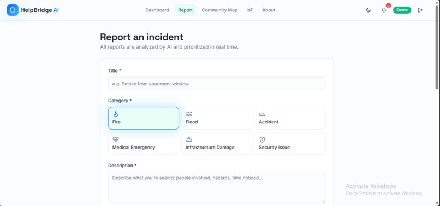The height and width of the screenshot is (206, 440).
Task: Click the page vertical scrollbar
Action: (x=437, y=48)
